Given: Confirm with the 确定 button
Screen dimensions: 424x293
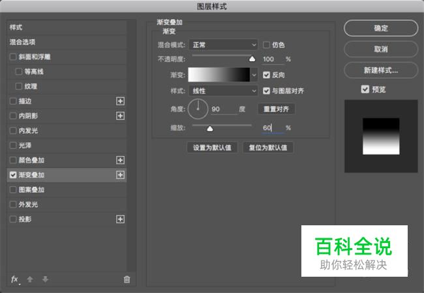Looking at the screenshot, I should pos(381,28).
